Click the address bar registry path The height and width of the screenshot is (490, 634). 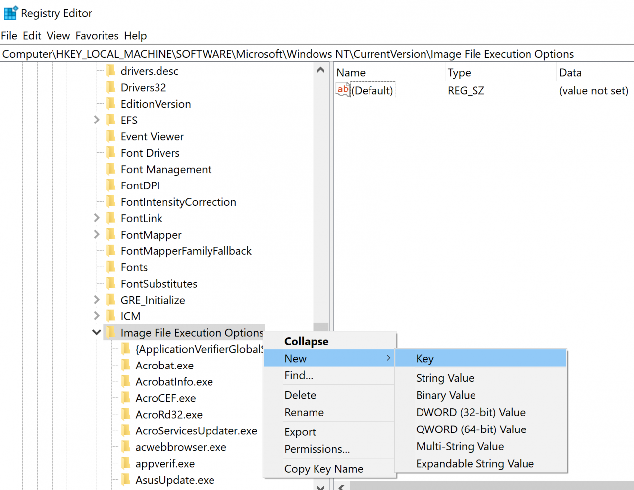pyautogui.click(x=288, y=54)
